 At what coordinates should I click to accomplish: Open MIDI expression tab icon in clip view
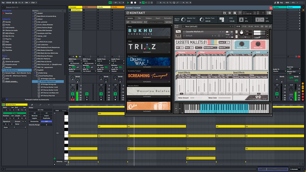click(49, 105)
